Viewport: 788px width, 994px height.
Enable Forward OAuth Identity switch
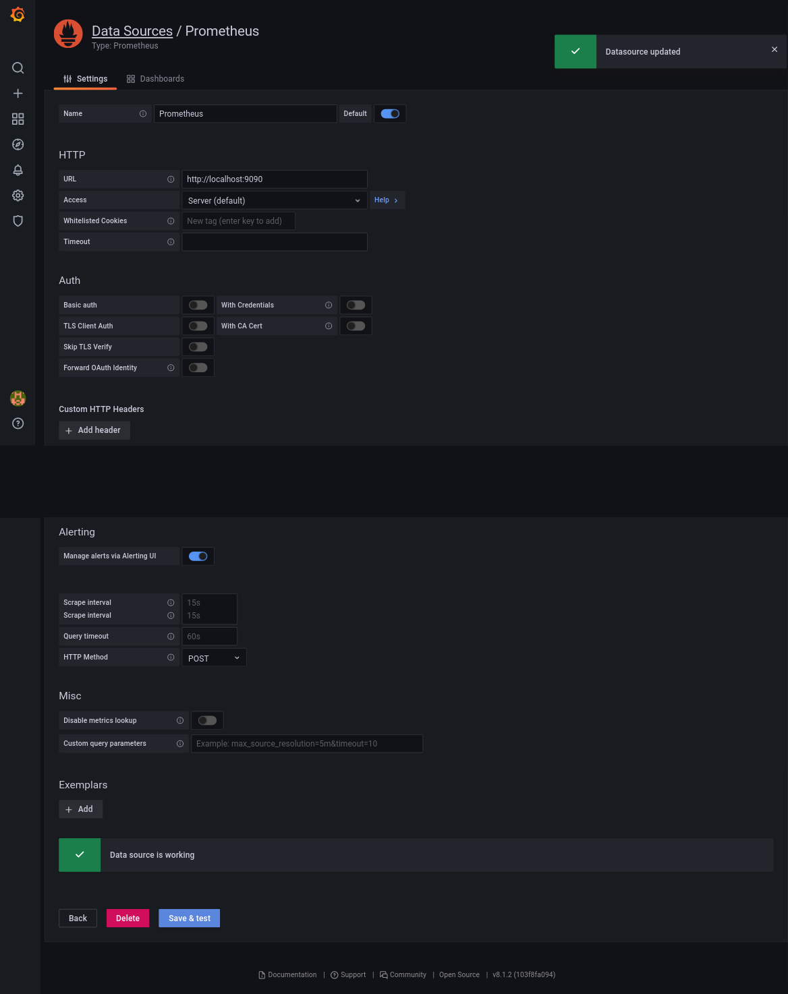[x=198, y=368]
